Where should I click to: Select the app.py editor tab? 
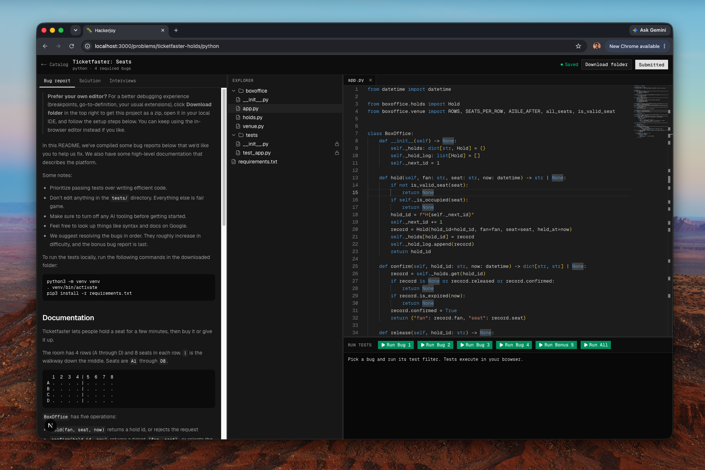356,80
